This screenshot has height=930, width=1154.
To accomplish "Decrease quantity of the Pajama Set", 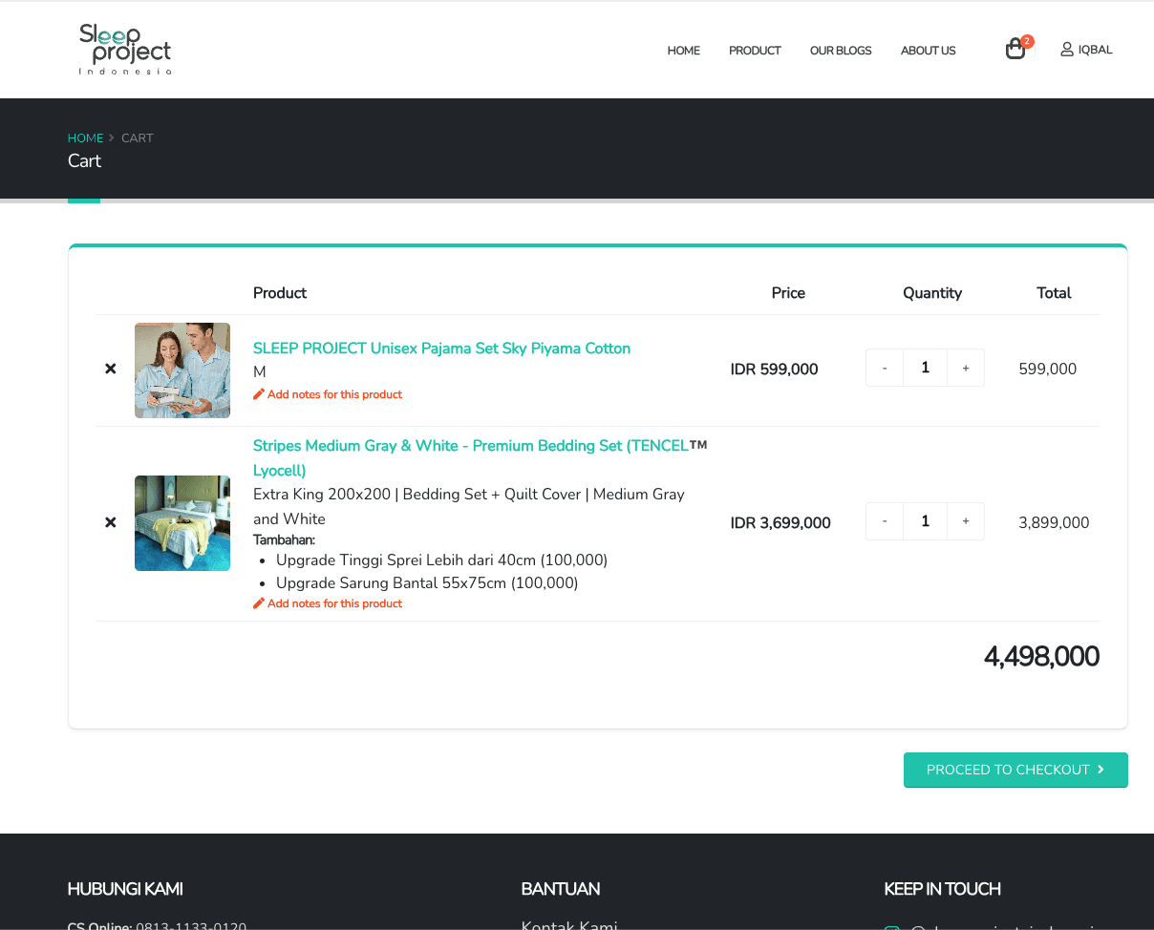I will (885, 368).
